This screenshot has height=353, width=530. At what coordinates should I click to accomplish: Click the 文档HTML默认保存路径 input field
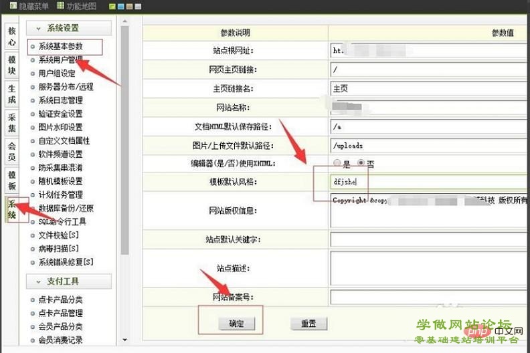430,126
